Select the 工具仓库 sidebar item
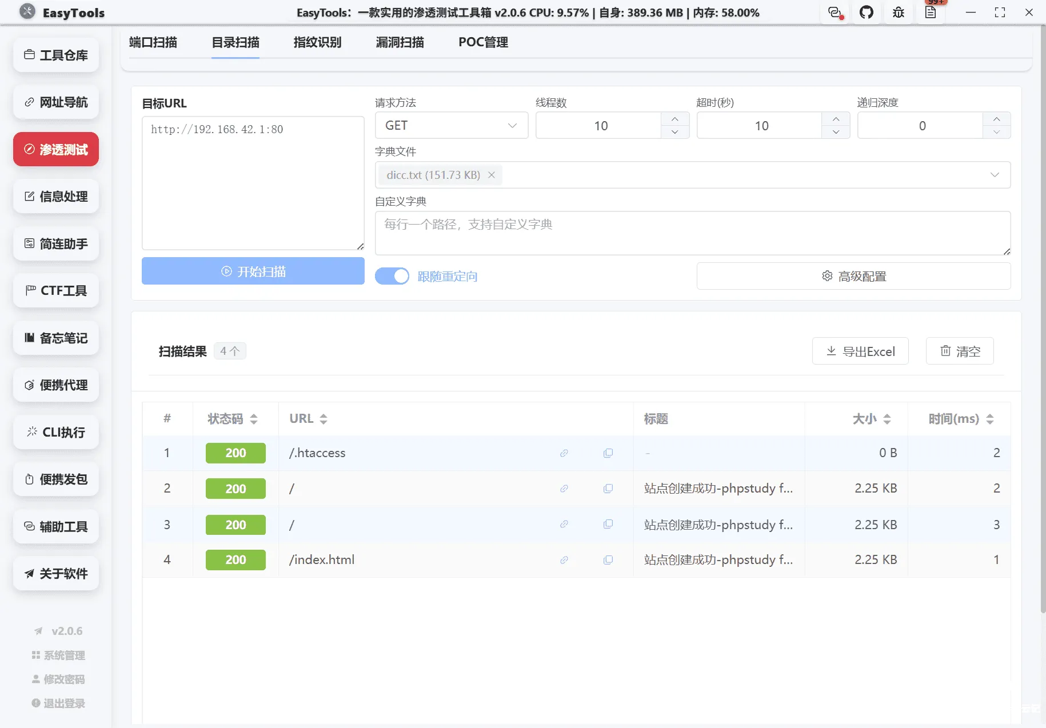1046x728 pixels. [x=55, y=55]
